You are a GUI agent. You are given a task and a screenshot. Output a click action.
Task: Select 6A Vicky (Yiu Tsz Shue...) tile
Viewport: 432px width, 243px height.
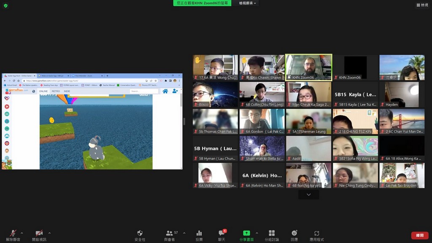[215, 175]
